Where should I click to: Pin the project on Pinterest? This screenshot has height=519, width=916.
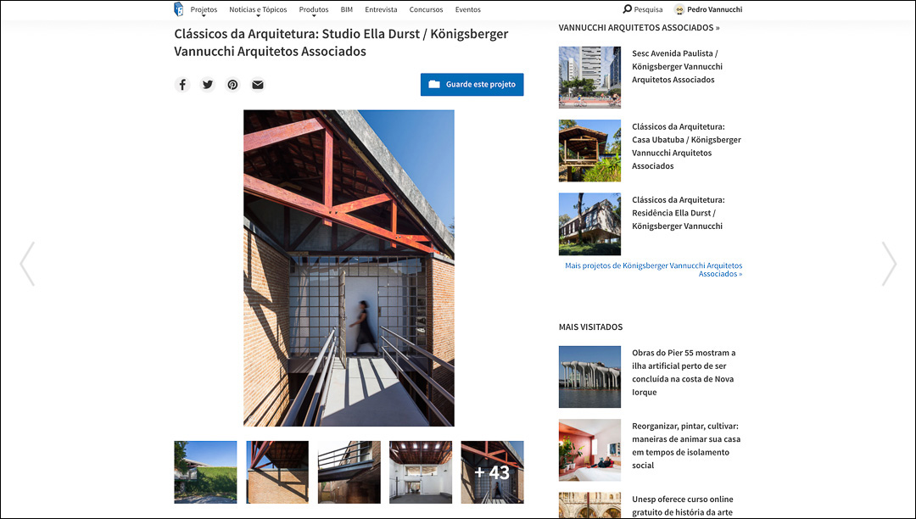point(232,85)
